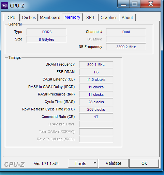Click the Size field showing 8 GBytes

[46, 39]
